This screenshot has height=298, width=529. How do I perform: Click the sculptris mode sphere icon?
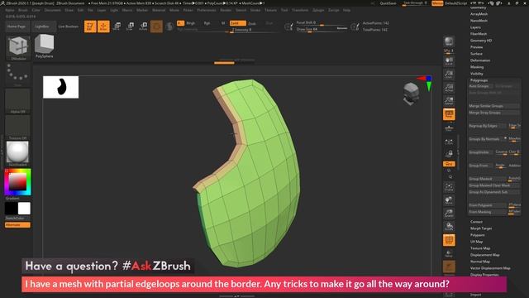click(169, 26)
